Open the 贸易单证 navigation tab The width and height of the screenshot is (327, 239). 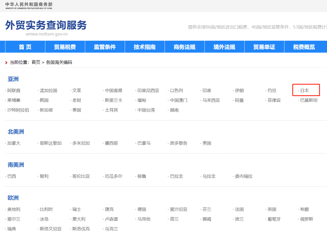tap(264, 47)
